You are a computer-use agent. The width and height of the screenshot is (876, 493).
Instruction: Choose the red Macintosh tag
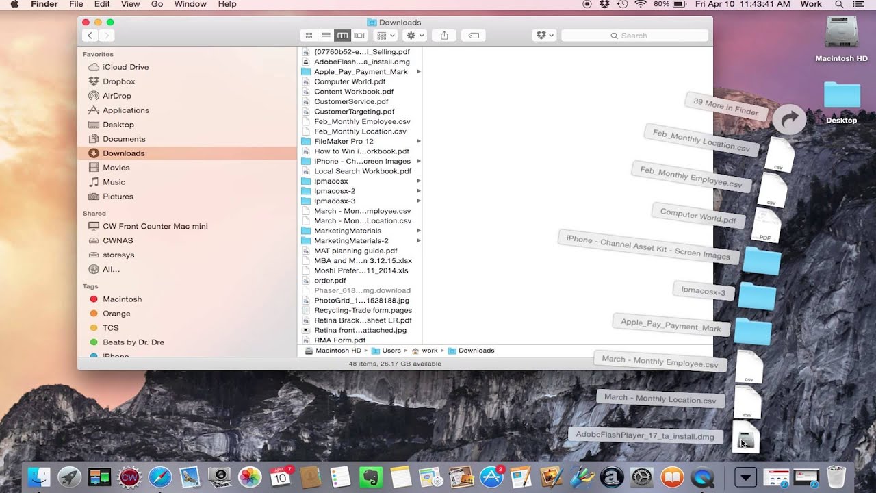122,299
